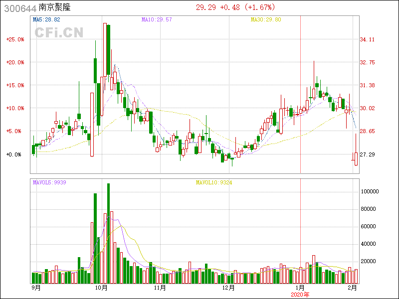Viewport: 399px width, 299px height.
Task: Click the CFi.CN watermark logo
Action: pos(58,32)
